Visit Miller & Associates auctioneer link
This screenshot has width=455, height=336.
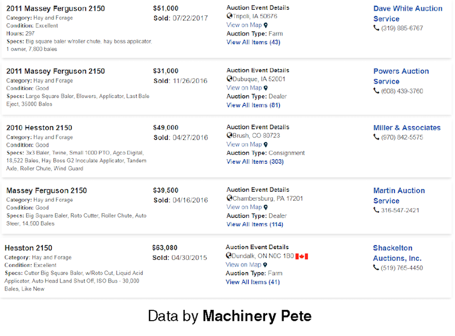(x=407, y=128)
